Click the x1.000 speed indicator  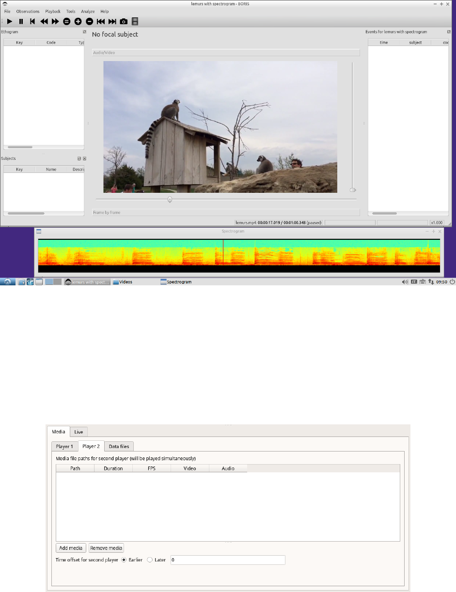coord(437,222)
